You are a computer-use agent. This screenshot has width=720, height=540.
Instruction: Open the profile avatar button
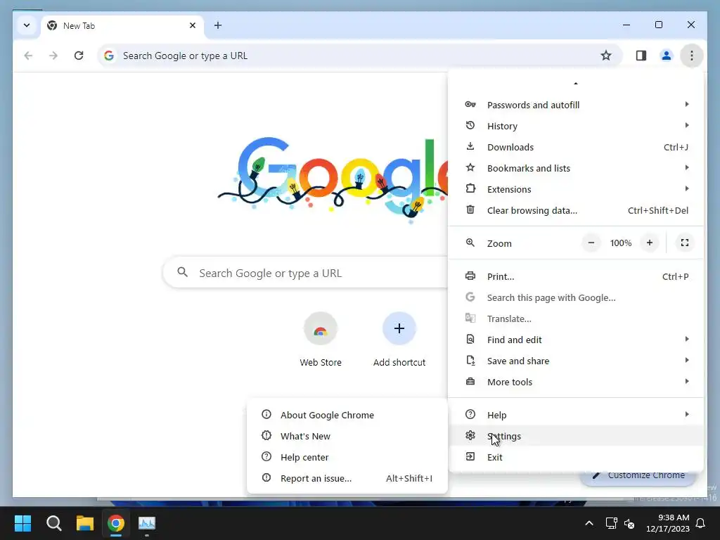point(667,56)
